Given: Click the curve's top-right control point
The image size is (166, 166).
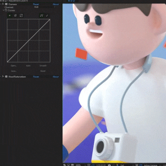Looking at the screenshot, I should [49, 20].
